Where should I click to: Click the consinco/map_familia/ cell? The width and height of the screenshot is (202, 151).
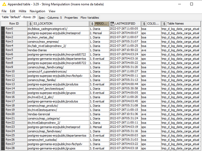(58, 80)
